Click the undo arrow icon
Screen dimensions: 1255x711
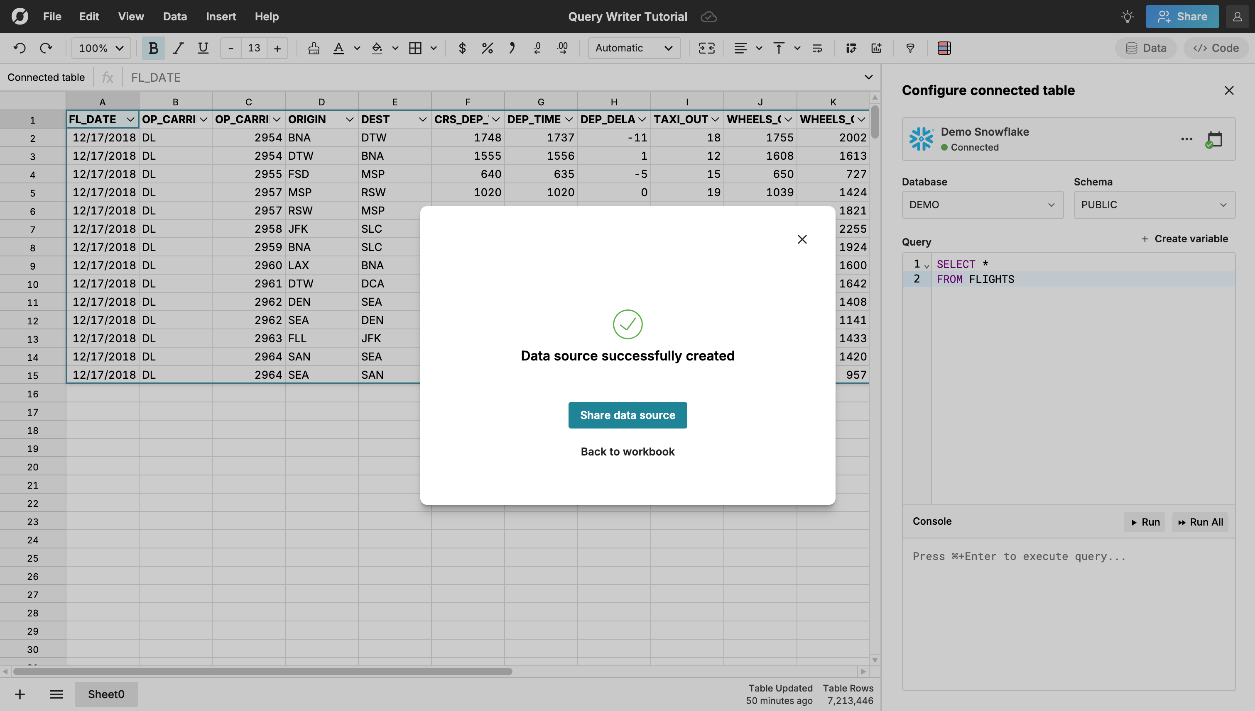coord(20,48)
